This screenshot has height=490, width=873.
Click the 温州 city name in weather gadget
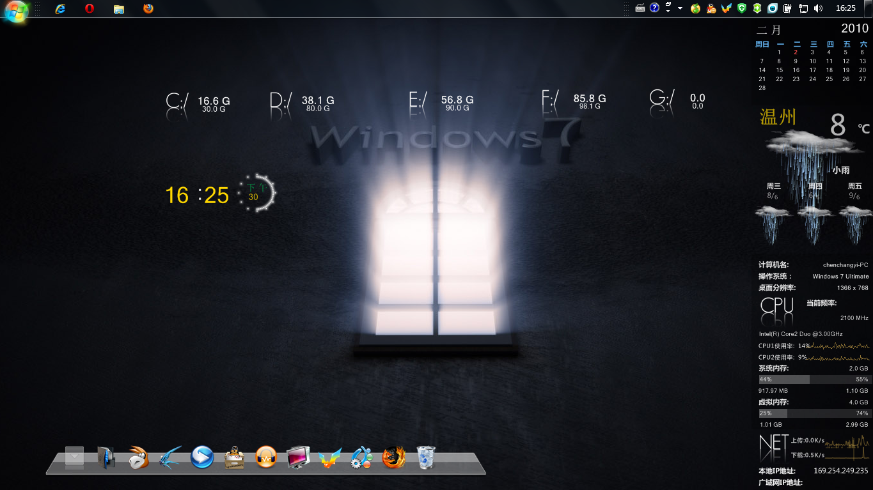[x=778, y=117]
